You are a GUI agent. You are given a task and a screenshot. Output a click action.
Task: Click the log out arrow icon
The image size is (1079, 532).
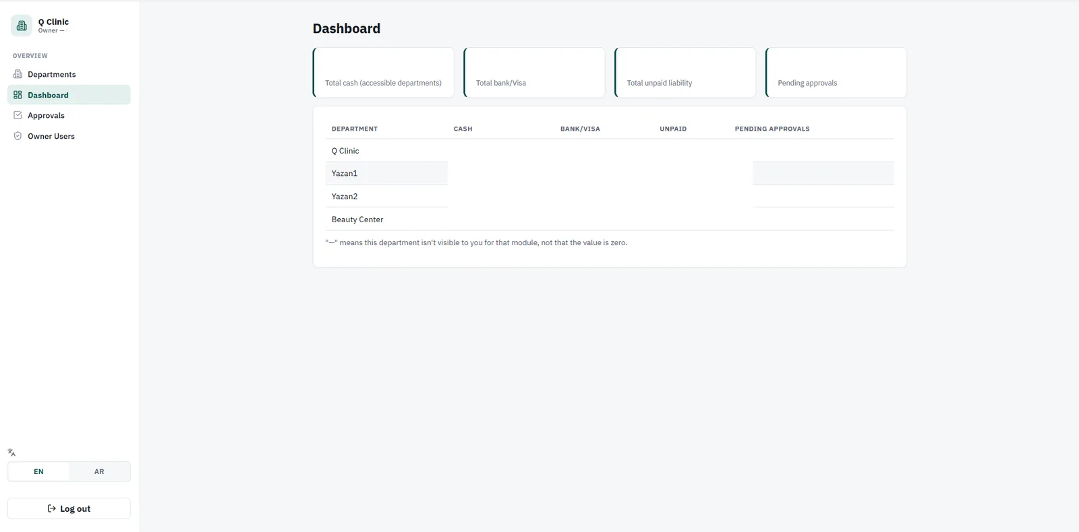coord(52,508)
